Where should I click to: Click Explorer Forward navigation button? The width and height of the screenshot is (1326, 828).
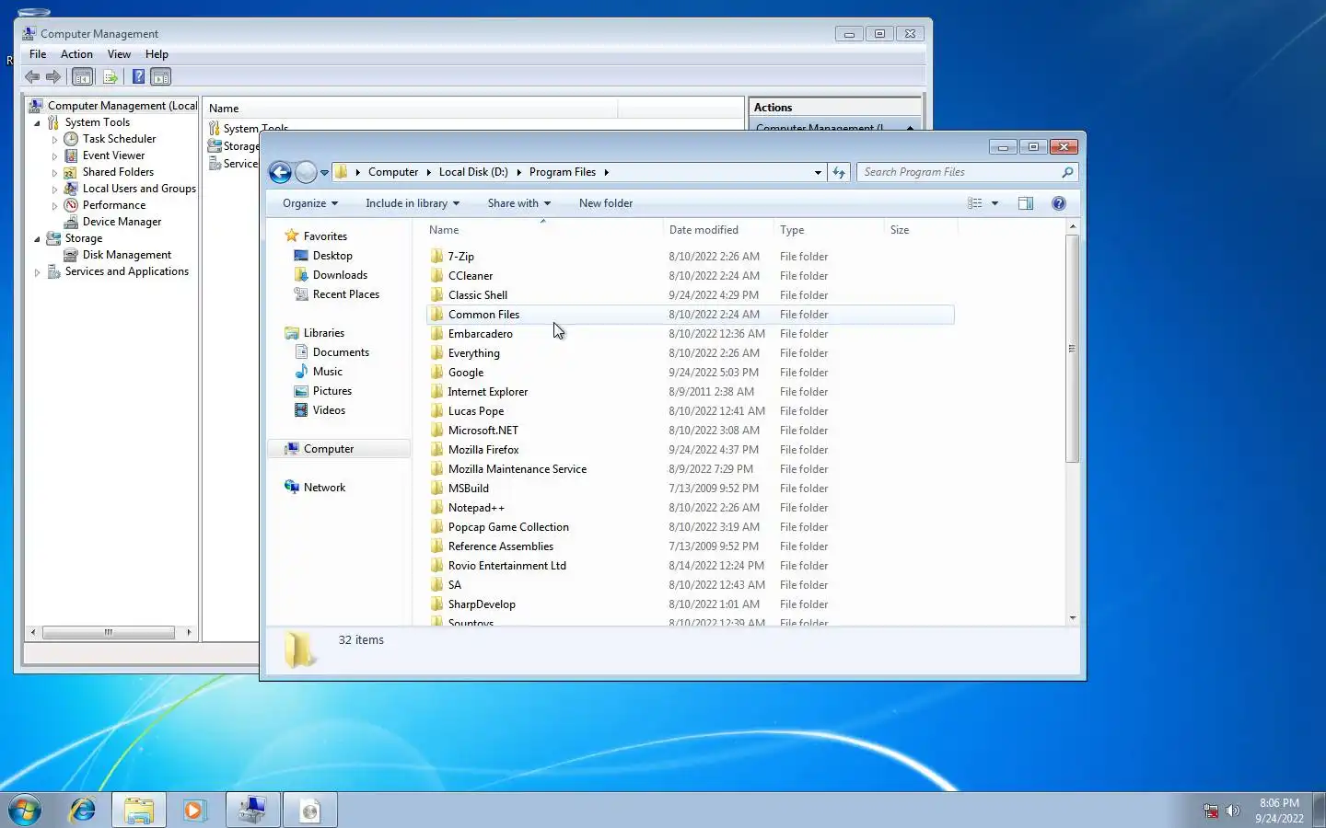(306, 172)
